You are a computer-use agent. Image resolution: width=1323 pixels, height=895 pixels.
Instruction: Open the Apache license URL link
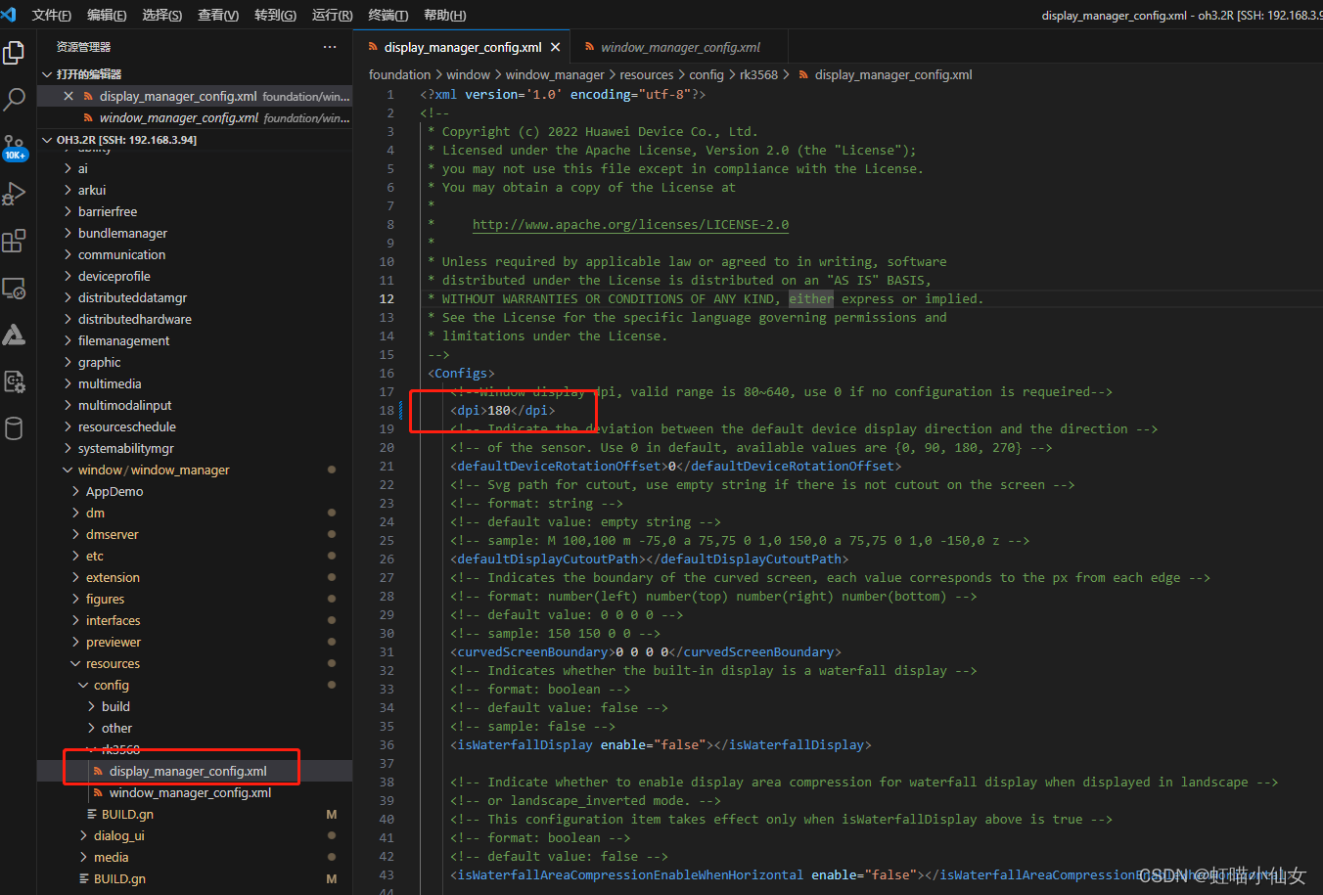630,224
